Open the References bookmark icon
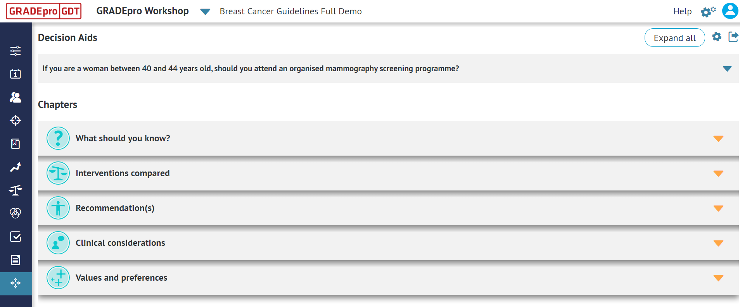Viewport: 740px width, 307px height. (16, 144)
